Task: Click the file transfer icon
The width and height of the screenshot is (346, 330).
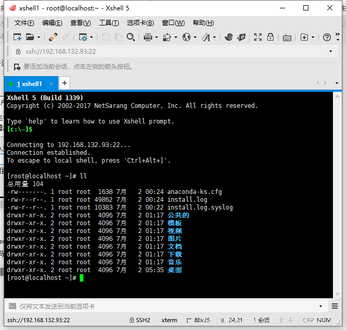Action: pyautogui.click(x=167, y=37)
